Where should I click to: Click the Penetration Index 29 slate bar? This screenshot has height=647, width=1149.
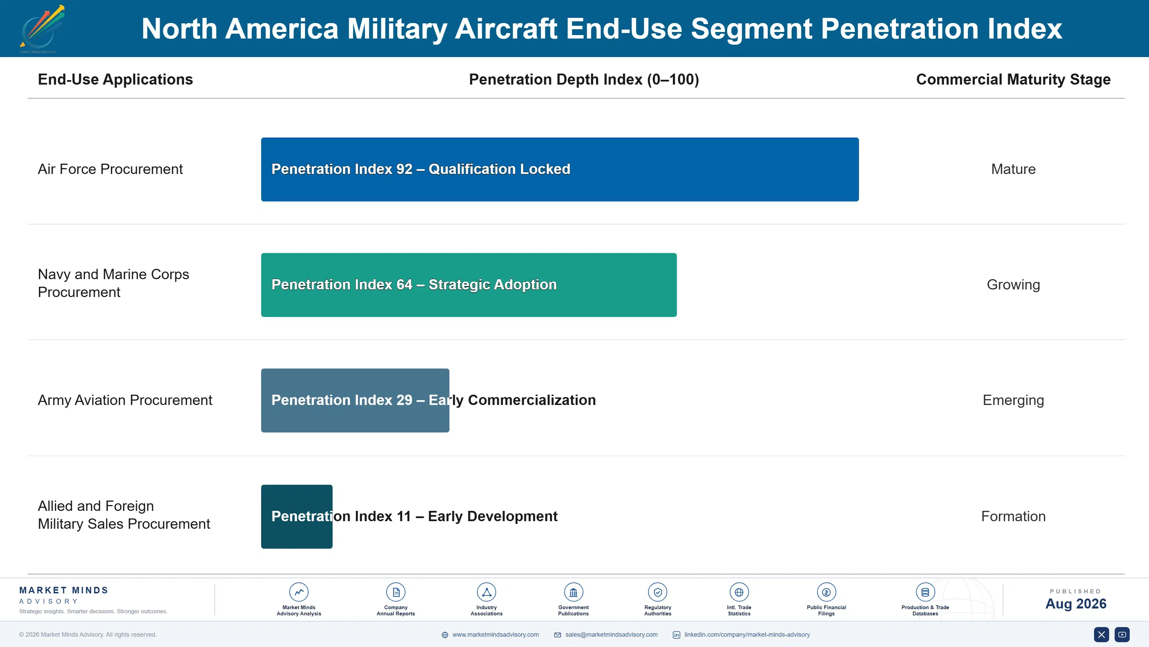tap(355, 400)
